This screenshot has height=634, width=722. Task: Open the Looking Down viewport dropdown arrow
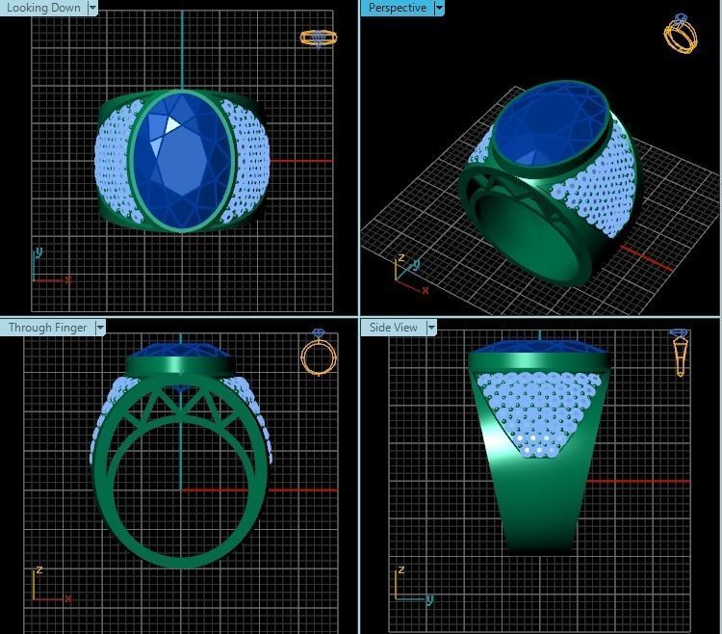[x=92, y=8]
